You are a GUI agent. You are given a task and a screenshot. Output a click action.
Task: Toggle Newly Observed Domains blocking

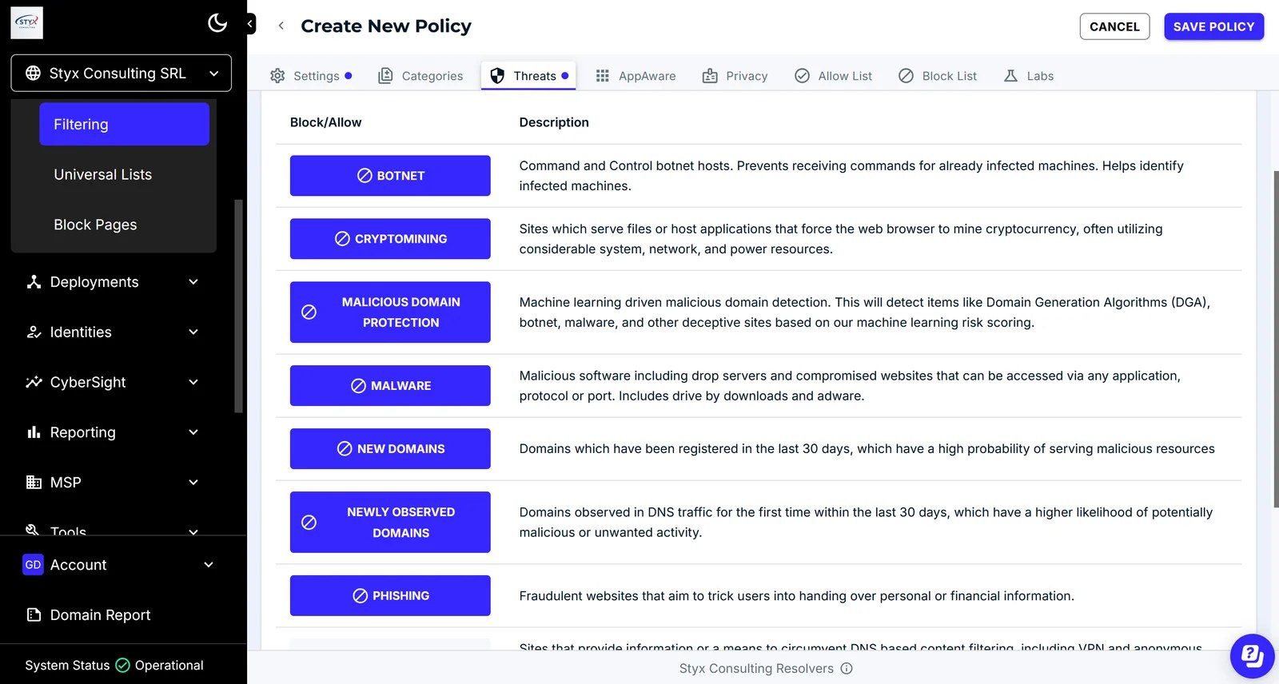[x=390, y=523]
